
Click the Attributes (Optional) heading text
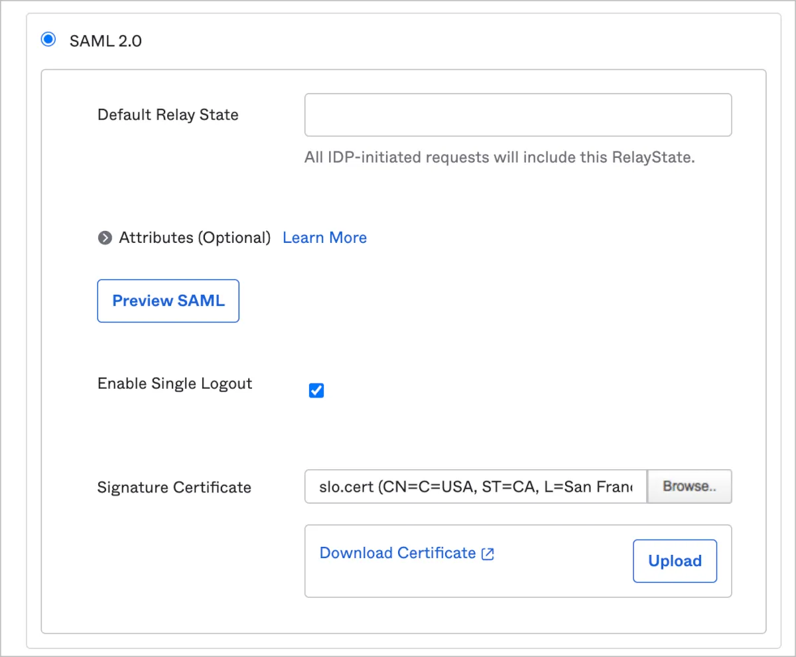[x=194, y=238]
